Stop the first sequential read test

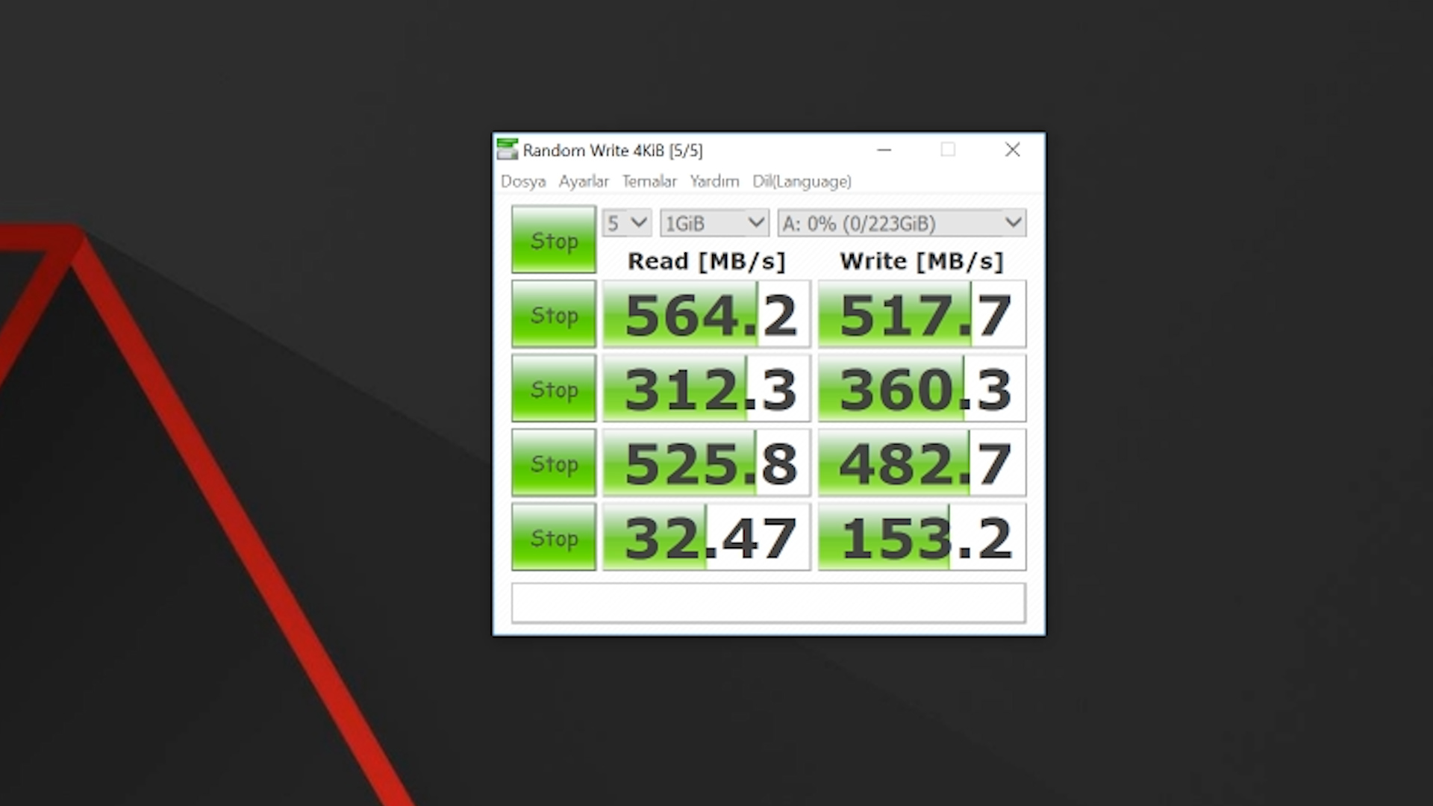553,314
